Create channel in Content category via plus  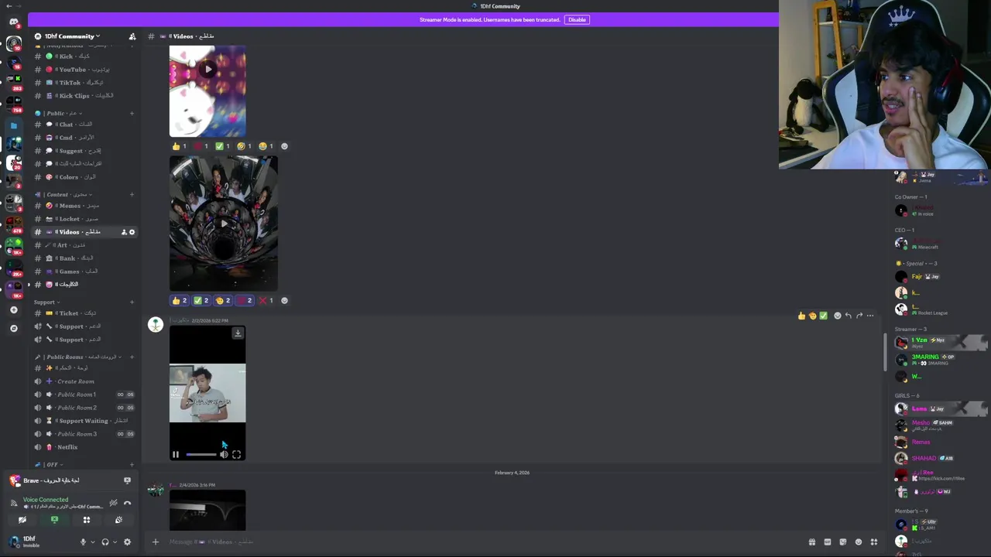click(132, 195)
